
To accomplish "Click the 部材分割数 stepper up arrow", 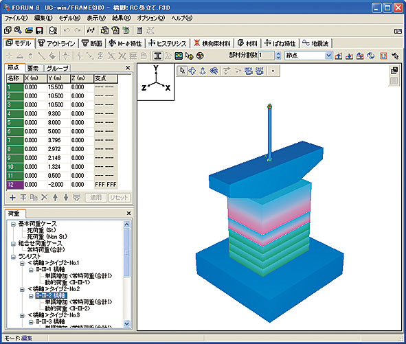I will click(278, 54).
